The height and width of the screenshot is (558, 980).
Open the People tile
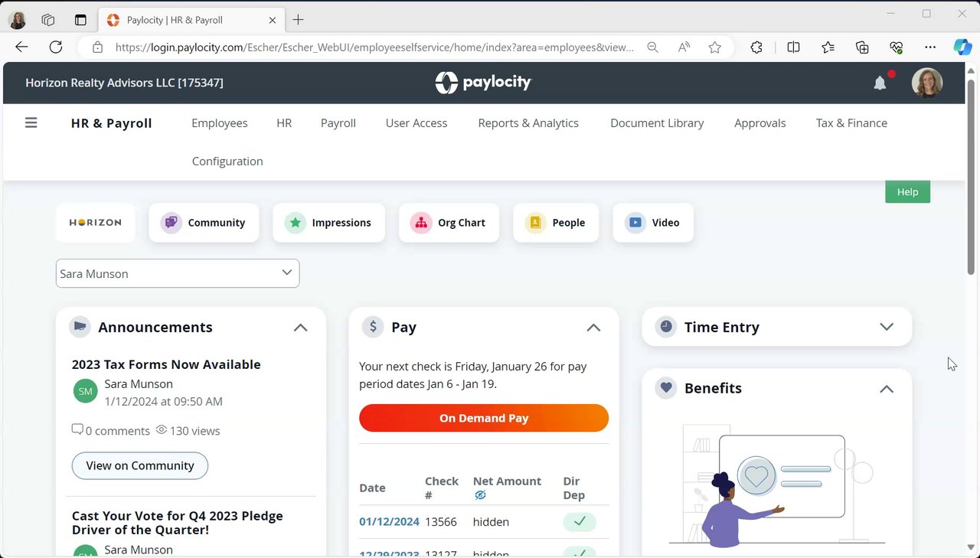click(x=556, y=223)
